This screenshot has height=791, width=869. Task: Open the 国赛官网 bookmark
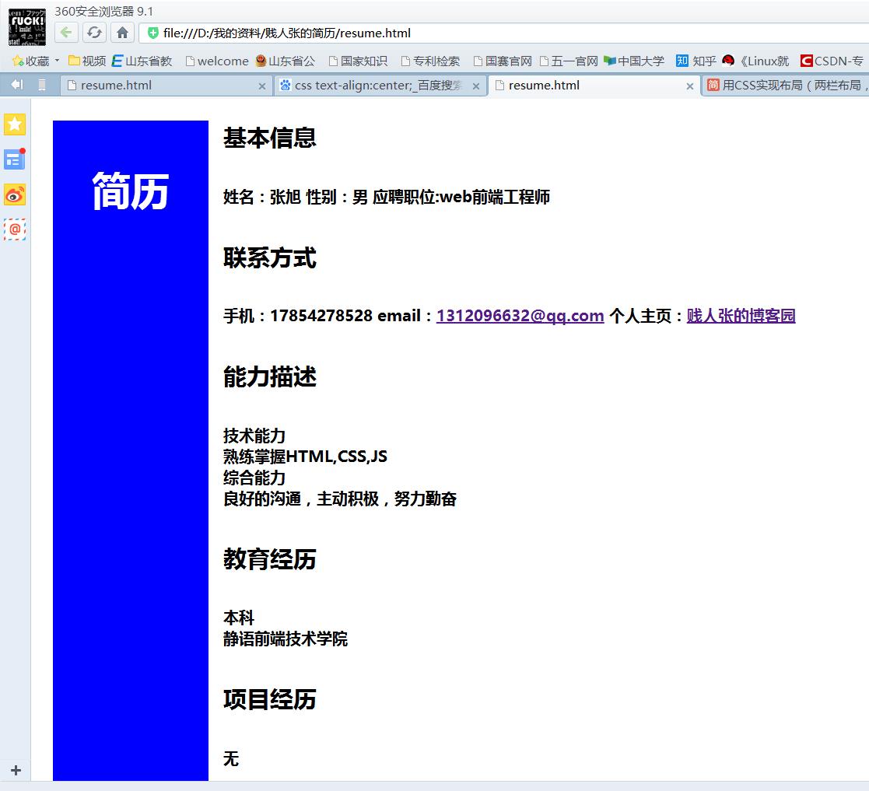[x=503, y=61]
